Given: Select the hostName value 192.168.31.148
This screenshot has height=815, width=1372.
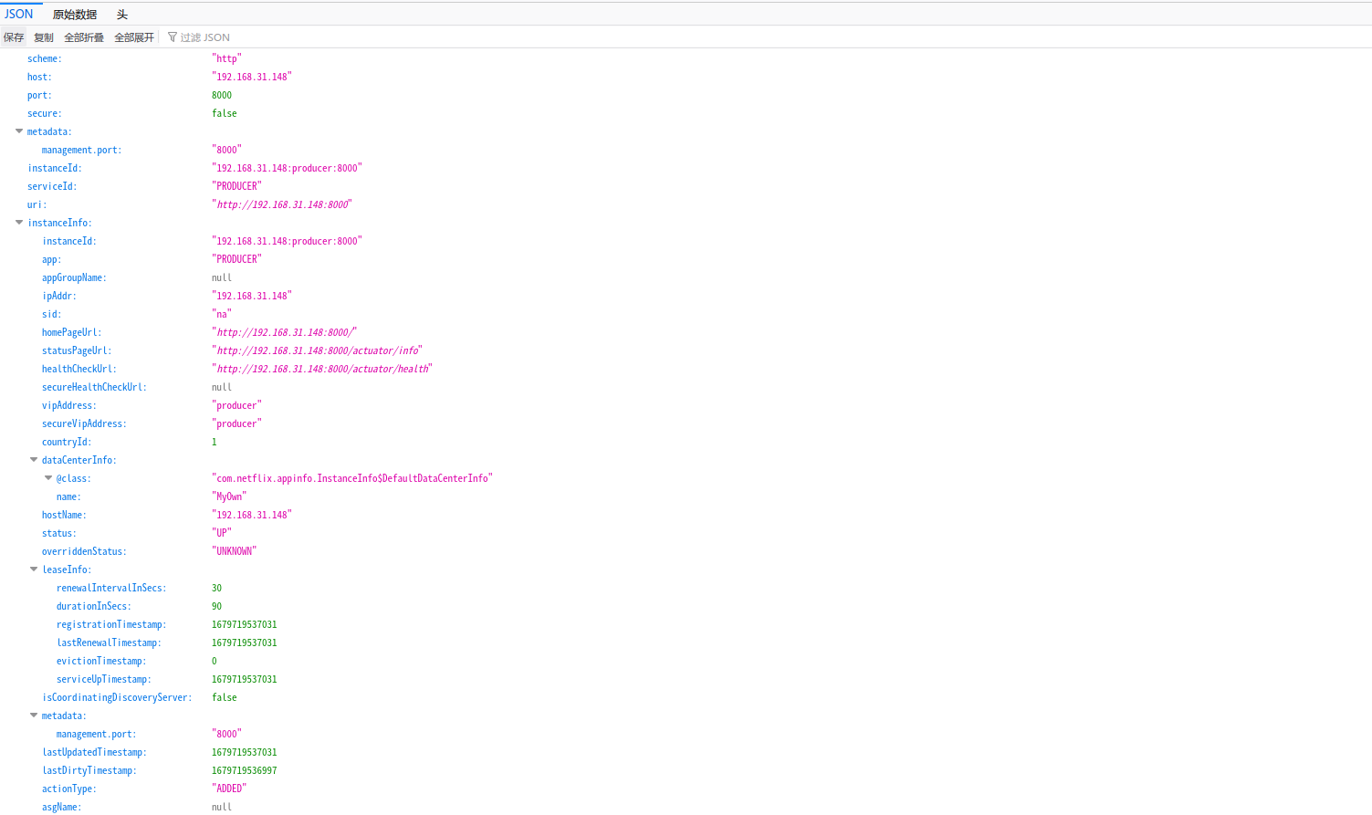Looking at the screenshot, I should 252,514.
